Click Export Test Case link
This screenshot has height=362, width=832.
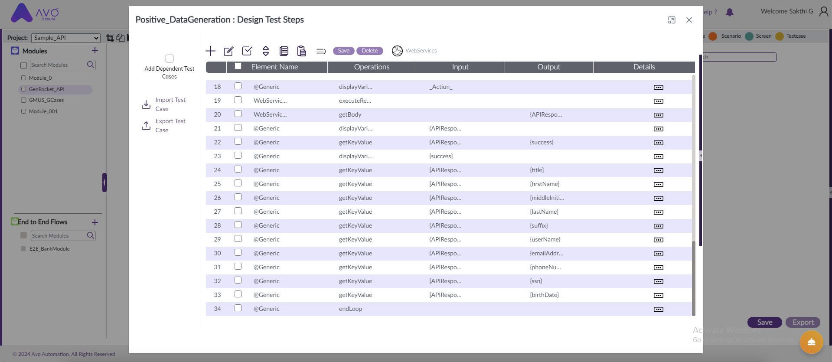pos(170,126)
